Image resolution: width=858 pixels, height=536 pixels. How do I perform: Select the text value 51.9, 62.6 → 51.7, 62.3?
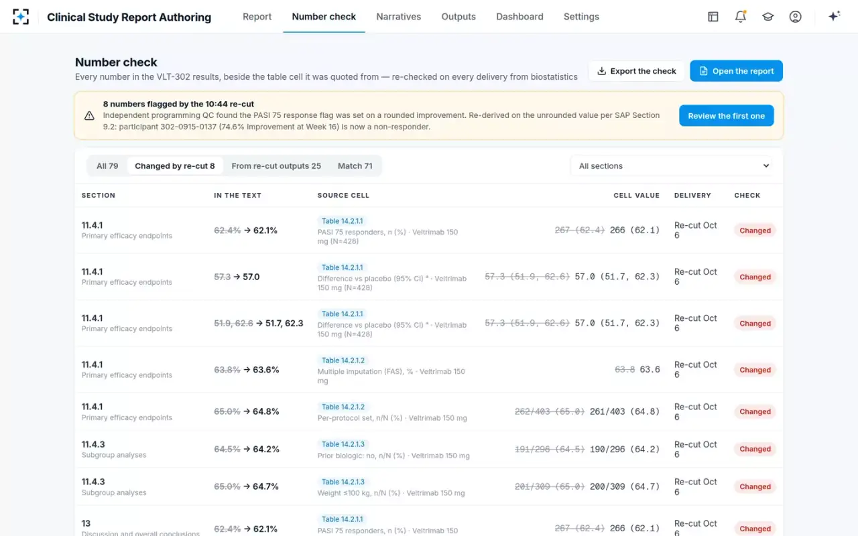259,324
